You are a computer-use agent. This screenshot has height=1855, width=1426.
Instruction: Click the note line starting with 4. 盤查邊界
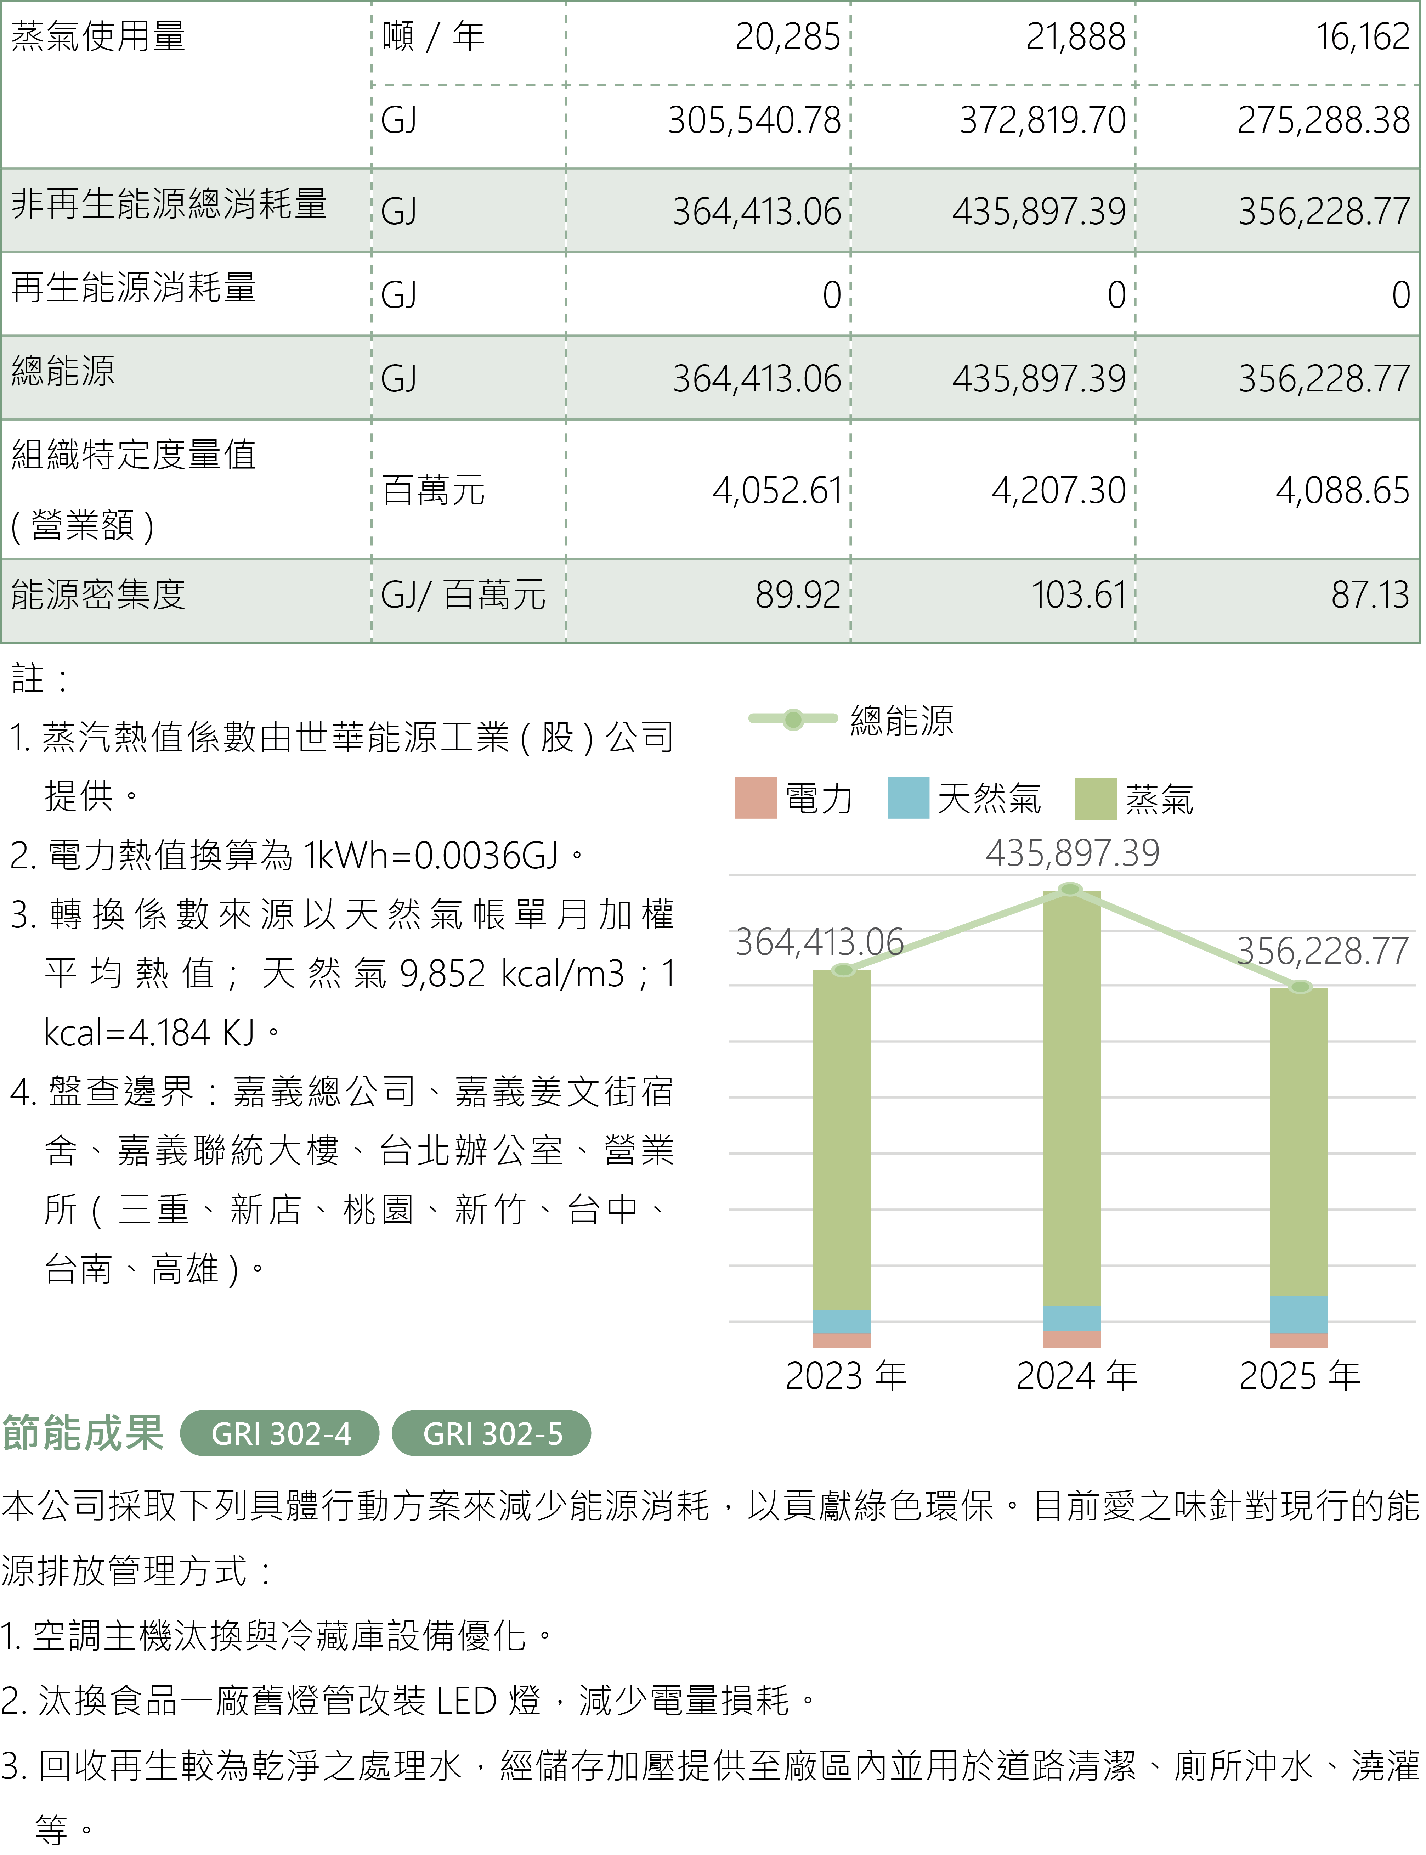coord(342,1092)
